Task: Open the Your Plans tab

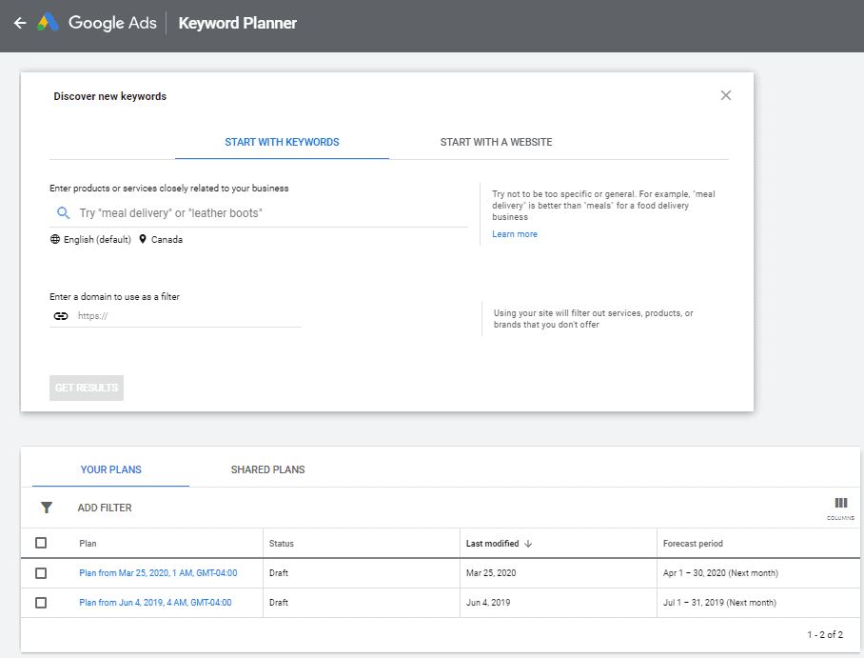Action: point(110,469)
